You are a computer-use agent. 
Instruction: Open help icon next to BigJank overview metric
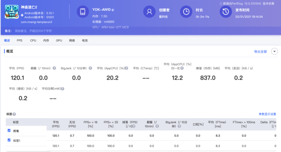tap(90, 68)
